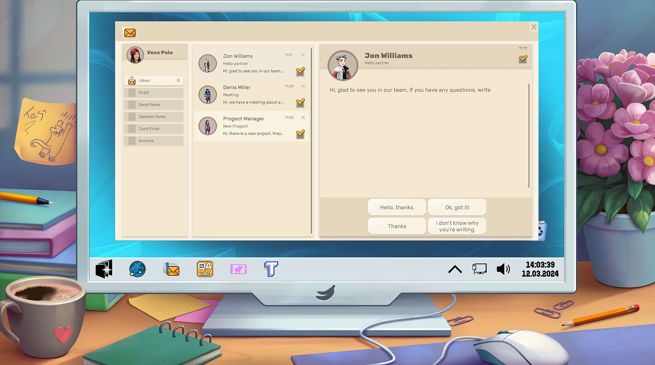Click Progect Manager's avatar in message list

coord(207,126)
